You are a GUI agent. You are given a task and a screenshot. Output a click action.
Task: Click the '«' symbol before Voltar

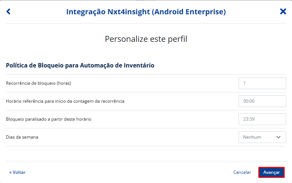pos(10,172)
